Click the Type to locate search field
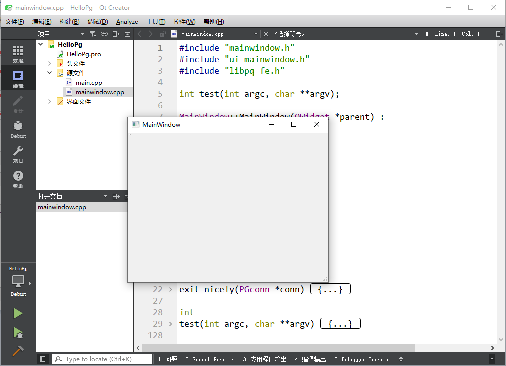The height and width of the screenshot is (366, 506). click(x=102, y=359)
